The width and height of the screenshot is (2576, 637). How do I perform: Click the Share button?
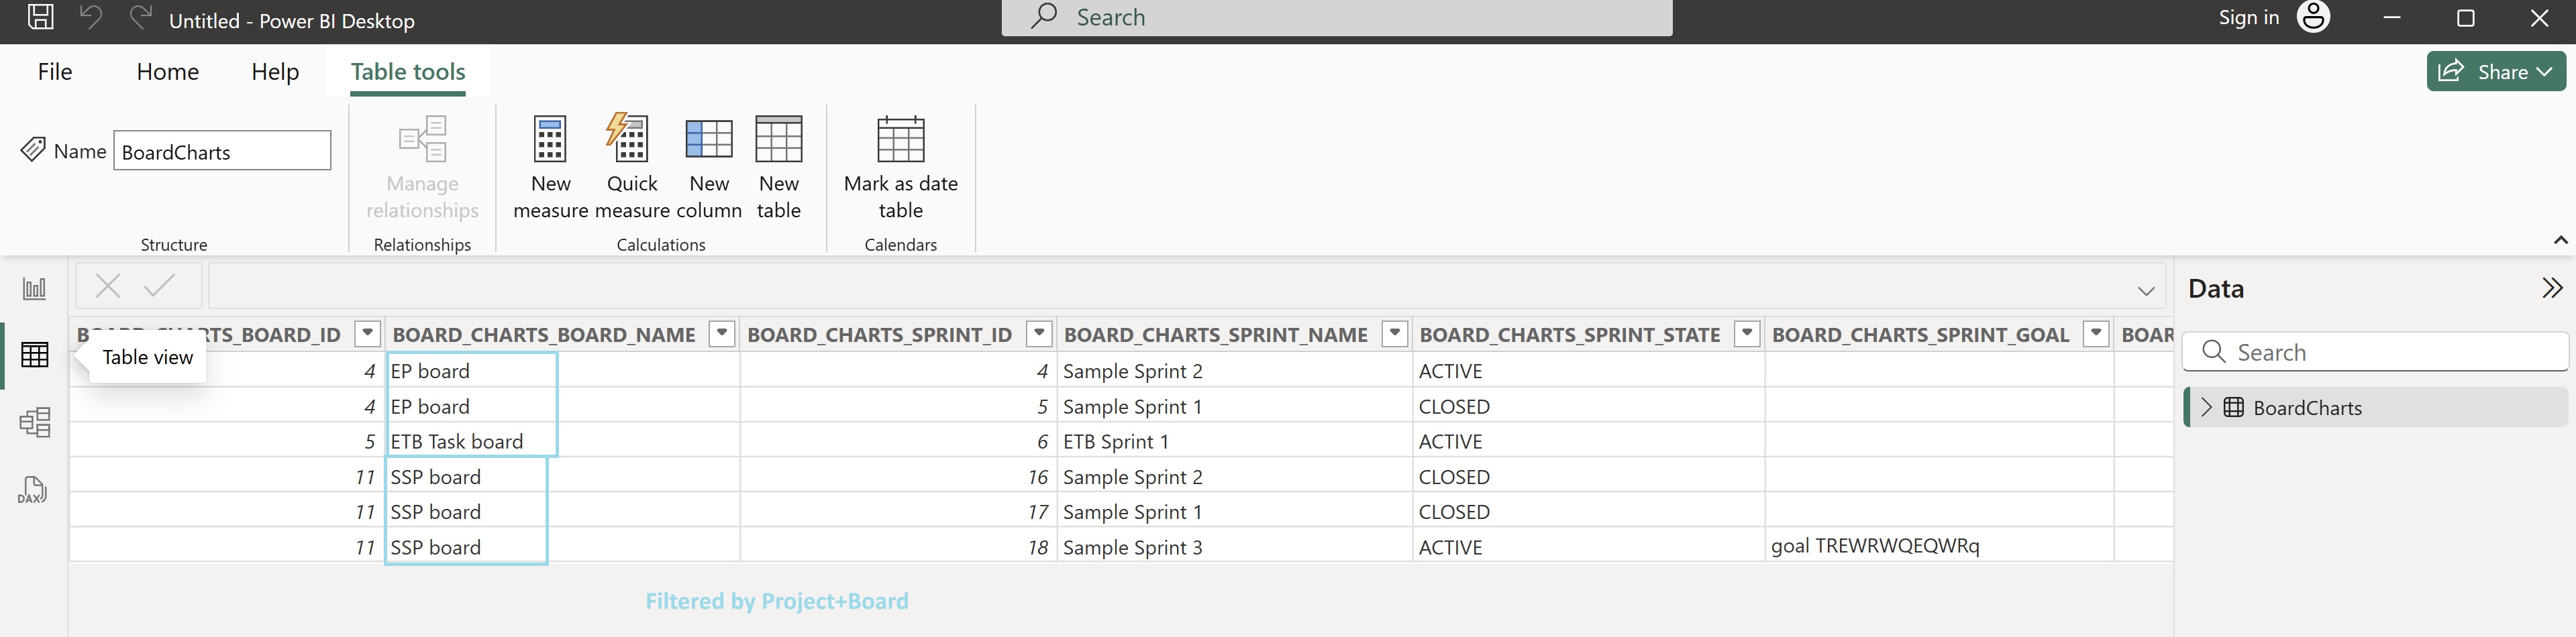click(2496, 71)
